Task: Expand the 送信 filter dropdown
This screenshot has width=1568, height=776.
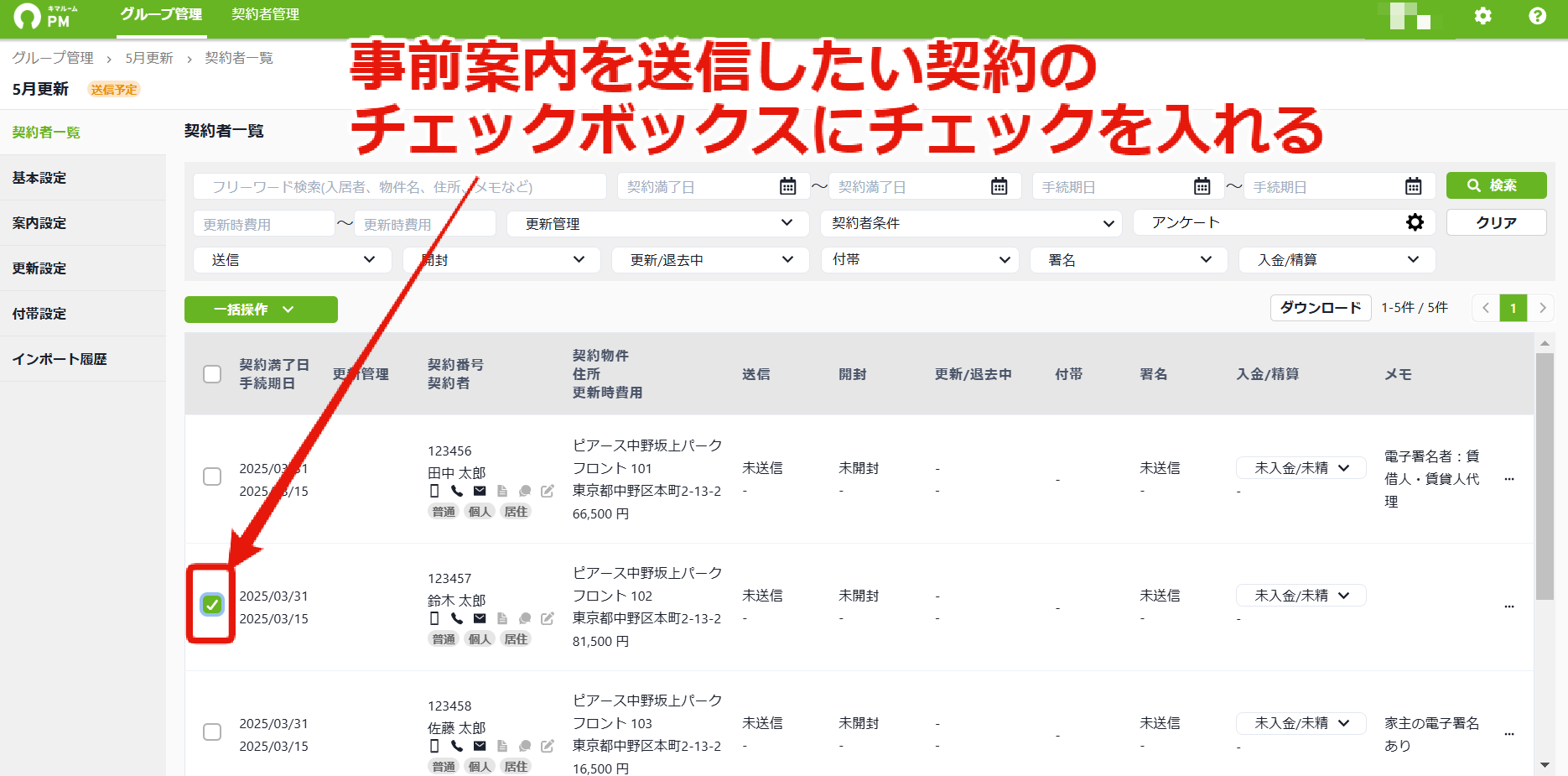Action: (x=292, y=260)
